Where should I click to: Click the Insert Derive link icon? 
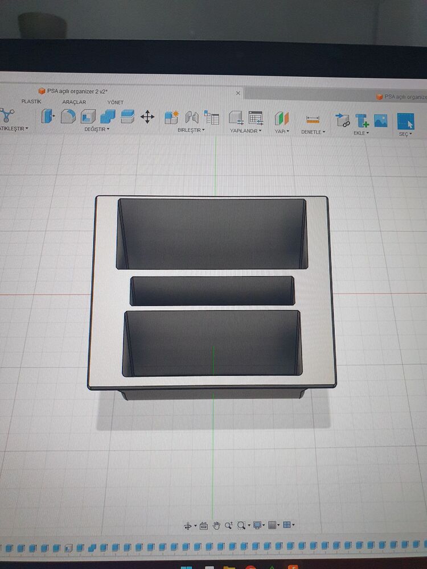click(342, 119)
